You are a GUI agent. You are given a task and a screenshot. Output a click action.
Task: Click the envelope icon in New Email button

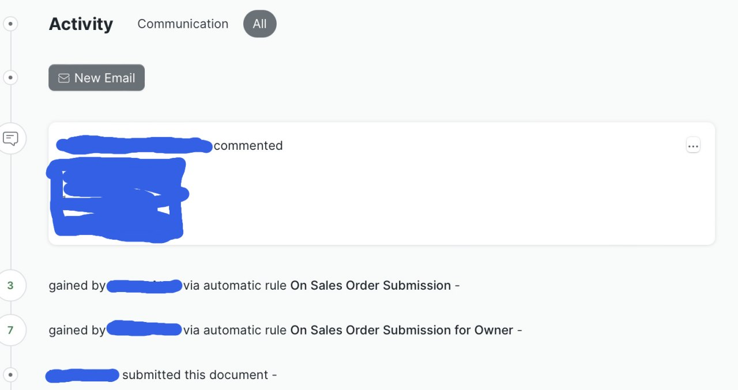point(63,78)
